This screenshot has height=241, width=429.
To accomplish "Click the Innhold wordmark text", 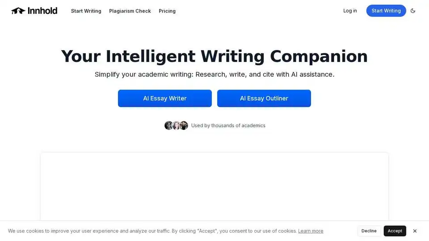I will [42, 11].
